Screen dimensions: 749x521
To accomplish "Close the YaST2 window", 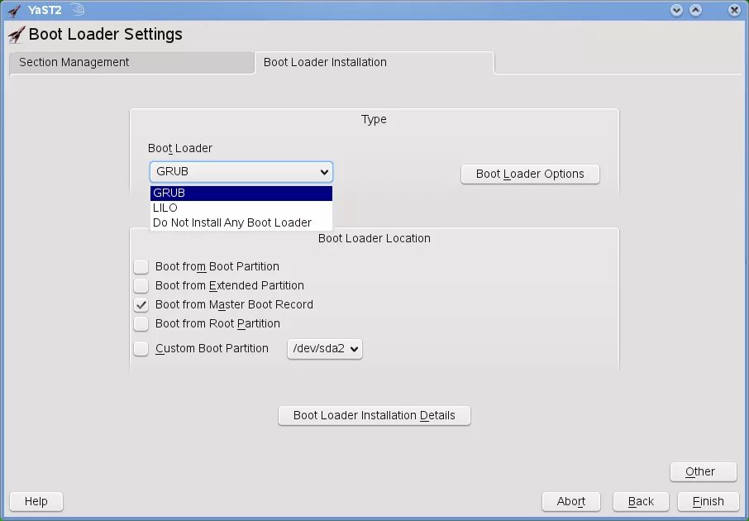I will [735, 10].
